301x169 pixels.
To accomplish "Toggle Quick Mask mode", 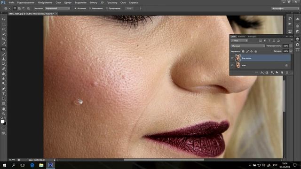I will [3, 128].
